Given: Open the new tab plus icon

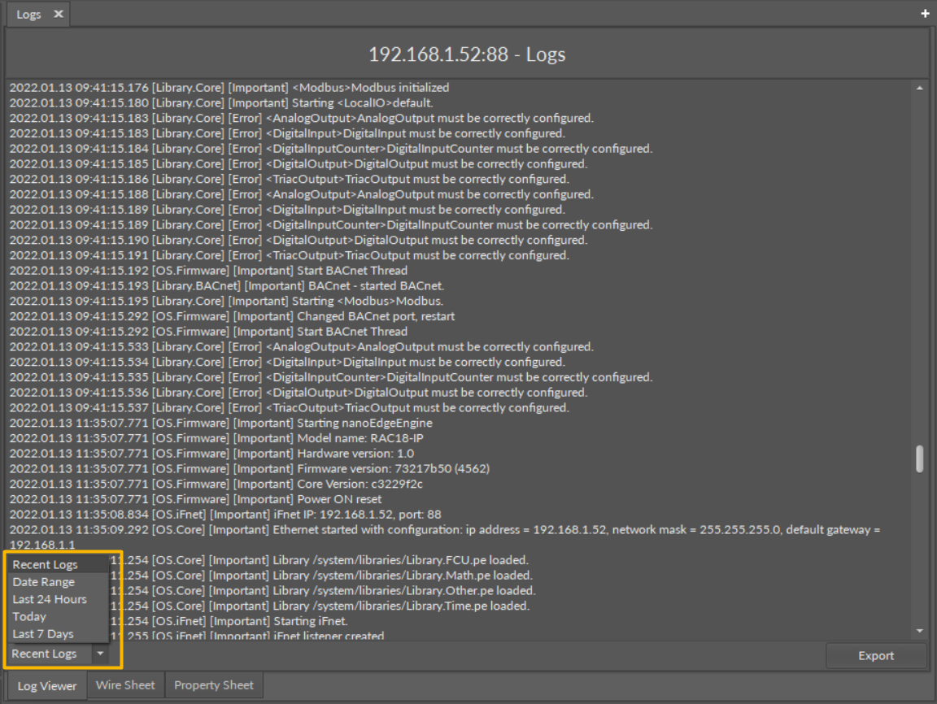Looking at the screenshot, I should click(x=925, y=13).
